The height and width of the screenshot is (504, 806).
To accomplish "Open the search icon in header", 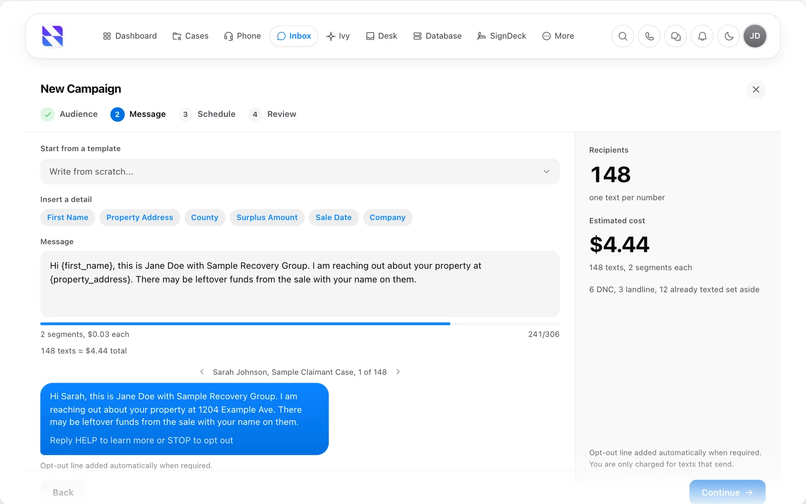I will point(623,36).
